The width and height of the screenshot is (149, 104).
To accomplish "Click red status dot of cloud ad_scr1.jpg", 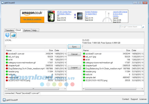I will tap(84, 57).
